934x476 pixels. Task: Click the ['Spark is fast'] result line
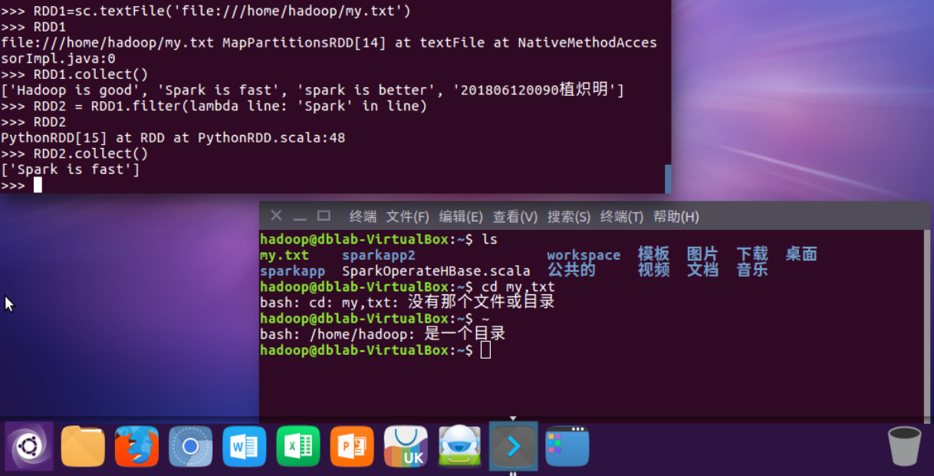coord(71,170)
